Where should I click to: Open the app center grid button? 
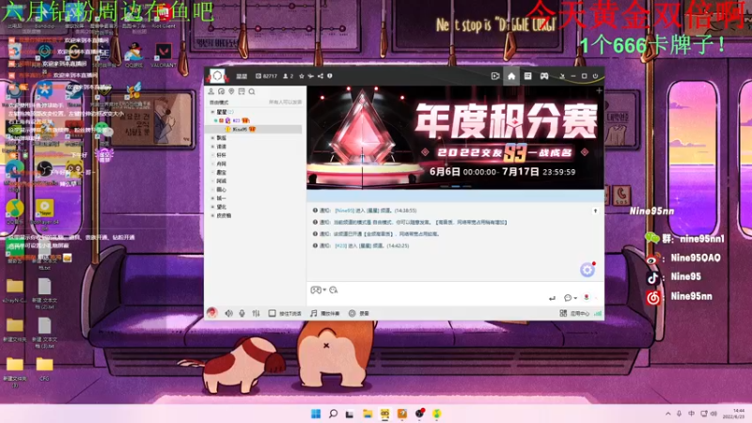point(574,313)
